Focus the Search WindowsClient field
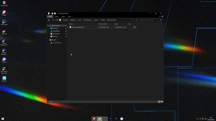 (151, 20)
